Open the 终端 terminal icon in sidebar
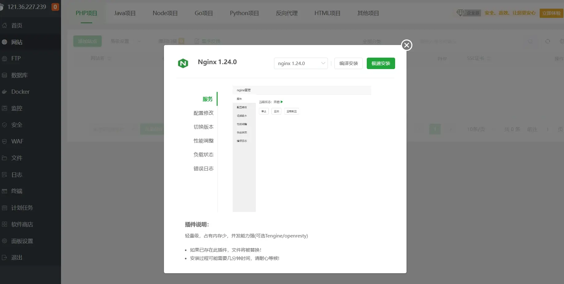The image size is (564, 284). 4,191
